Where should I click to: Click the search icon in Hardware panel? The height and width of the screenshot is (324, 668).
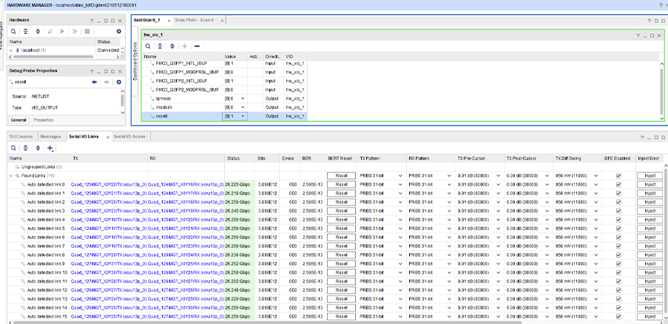pos(13,31)
